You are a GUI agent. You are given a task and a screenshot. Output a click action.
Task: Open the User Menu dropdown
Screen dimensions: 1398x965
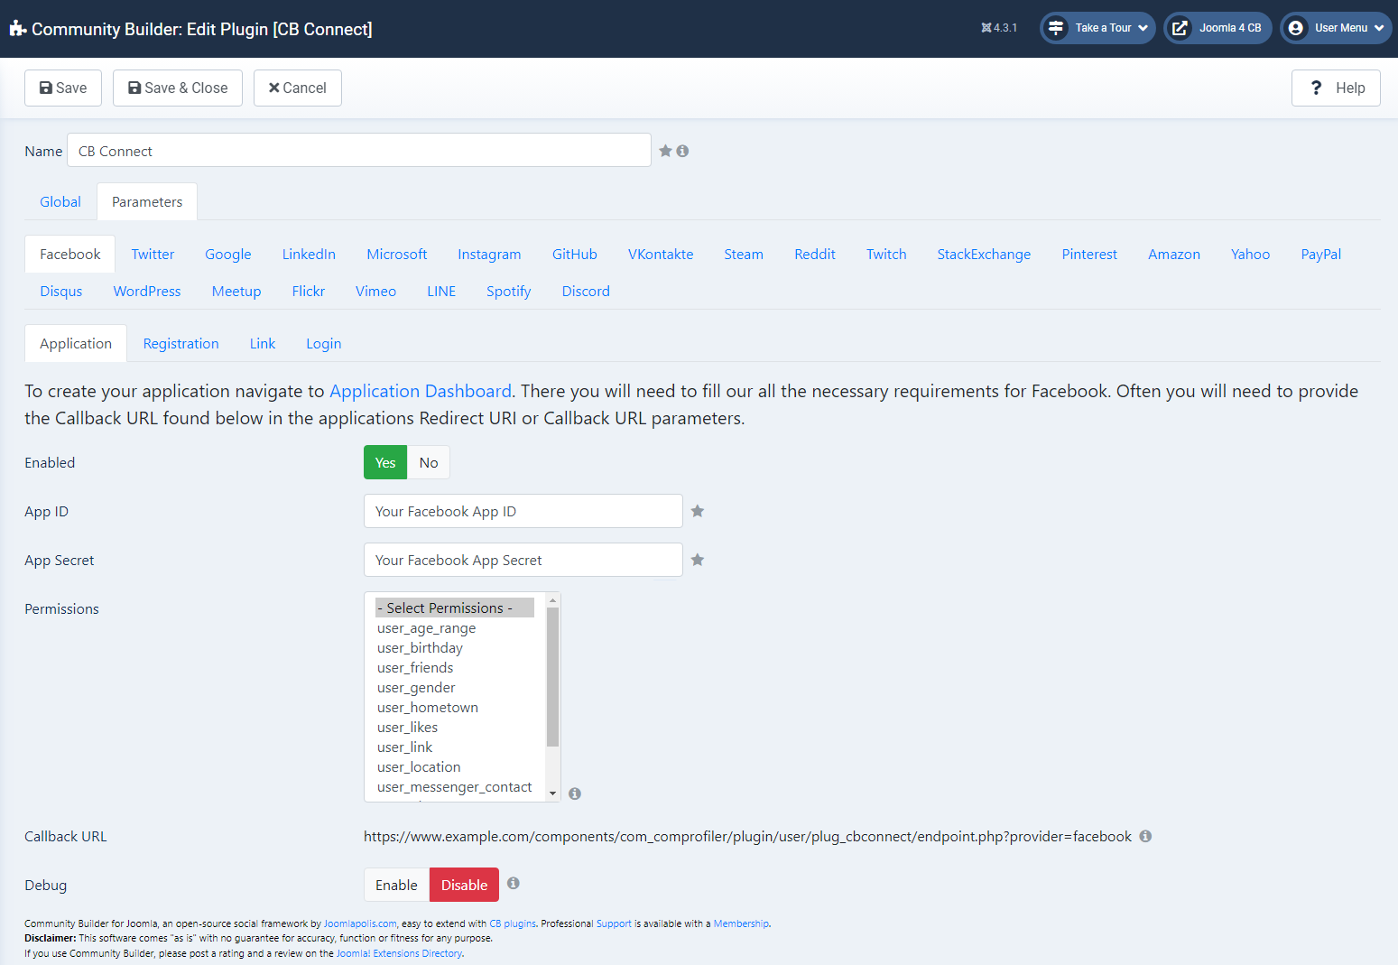[1336, 28]
